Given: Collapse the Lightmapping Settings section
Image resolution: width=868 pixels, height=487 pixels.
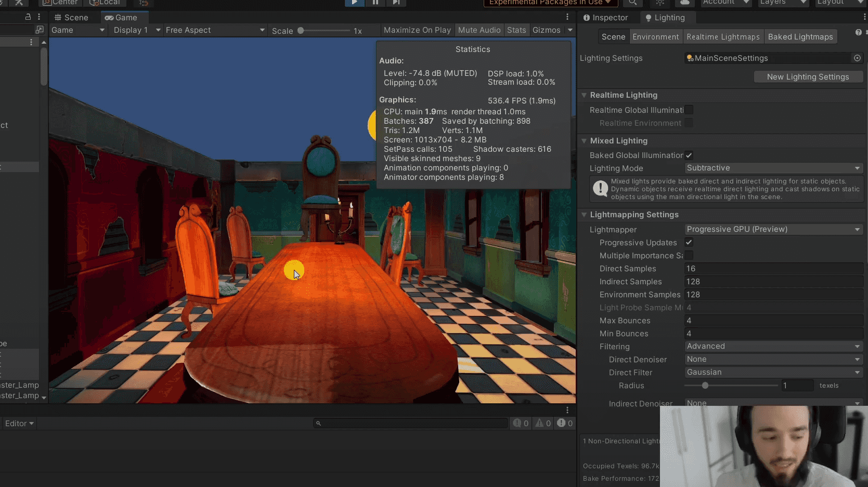Looking at the screenshot, I should (584, 215).
